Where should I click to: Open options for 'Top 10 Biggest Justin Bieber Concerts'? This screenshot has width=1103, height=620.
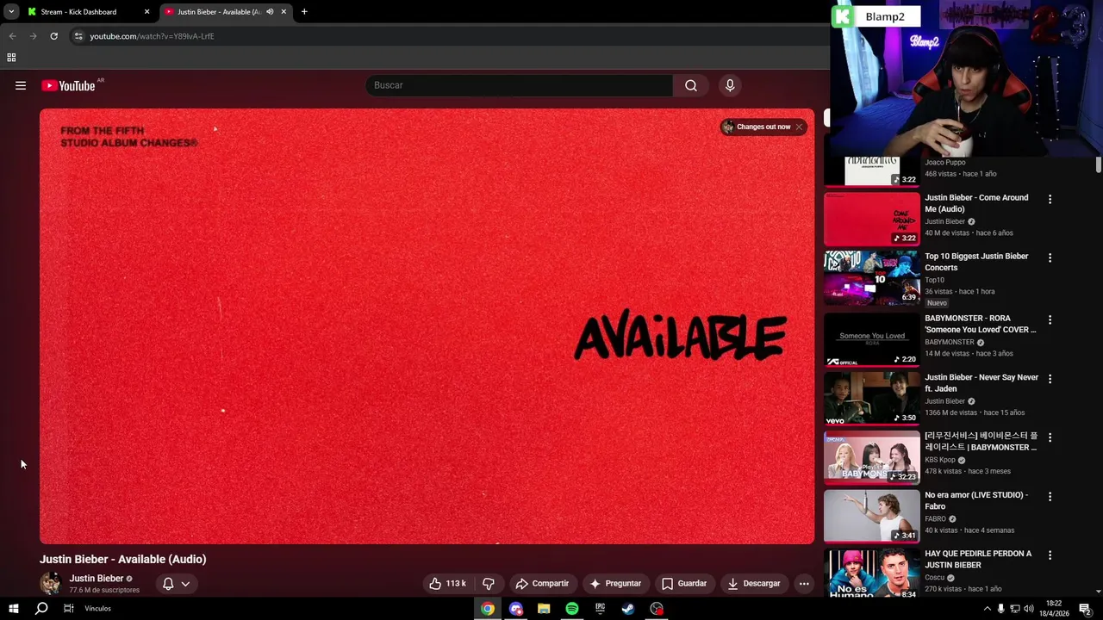tap(1050, 257)
